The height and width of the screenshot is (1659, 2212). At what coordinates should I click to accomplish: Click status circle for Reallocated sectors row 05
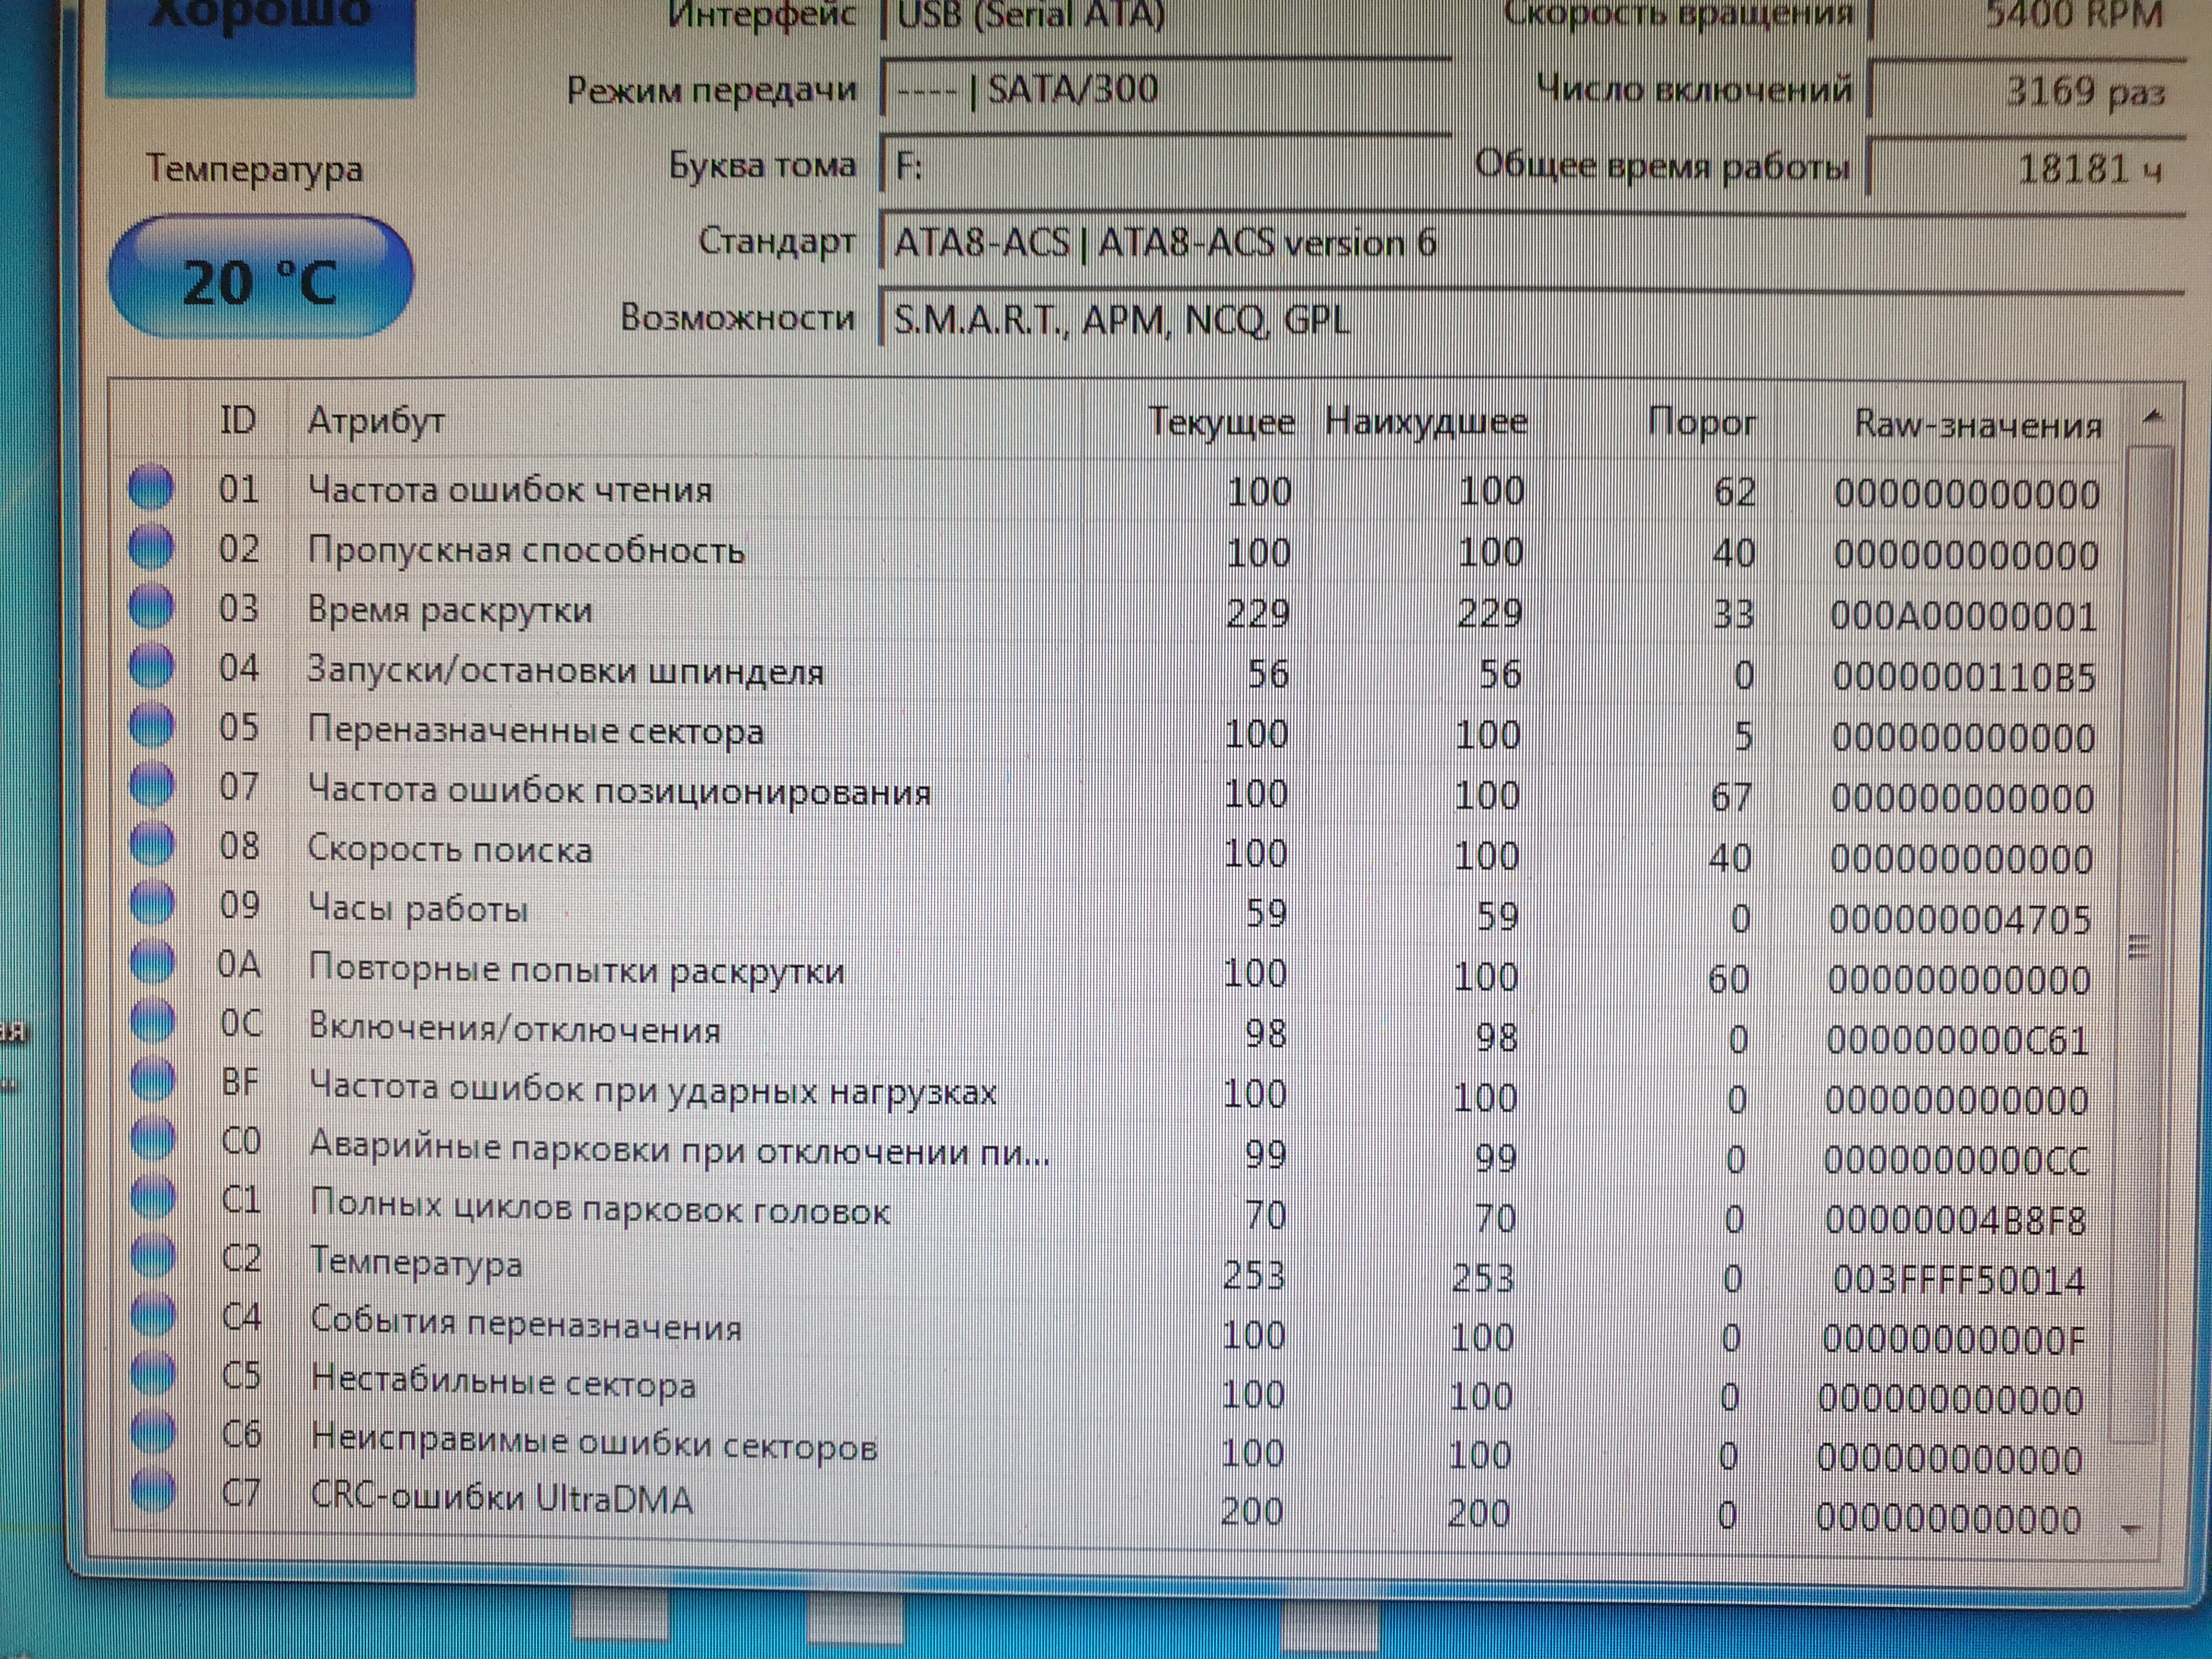pyautogui.click(x=152, y=727)
